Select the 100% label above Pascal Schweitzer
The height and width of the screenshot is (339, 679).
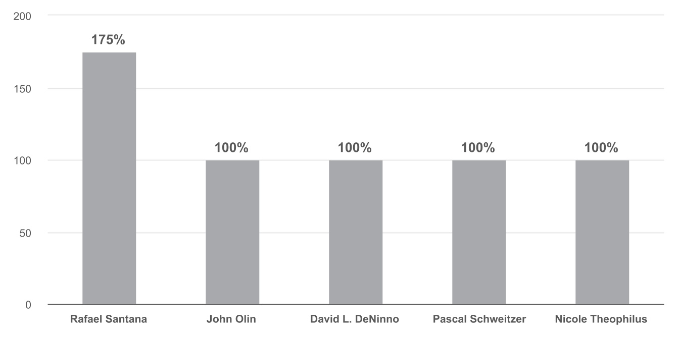[478, 148]
